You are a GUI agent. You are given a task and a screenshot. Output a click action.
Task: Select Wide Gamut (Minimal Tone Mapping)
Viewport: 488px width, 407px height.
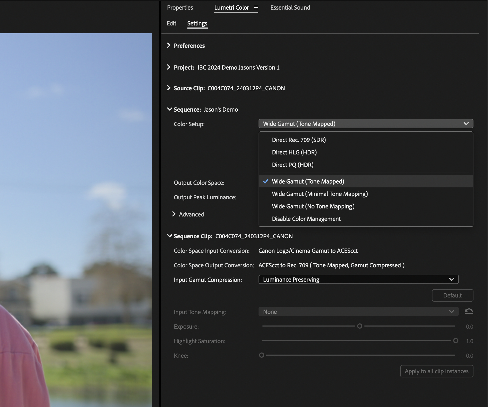pyautogui.click(x=366, y=194)
